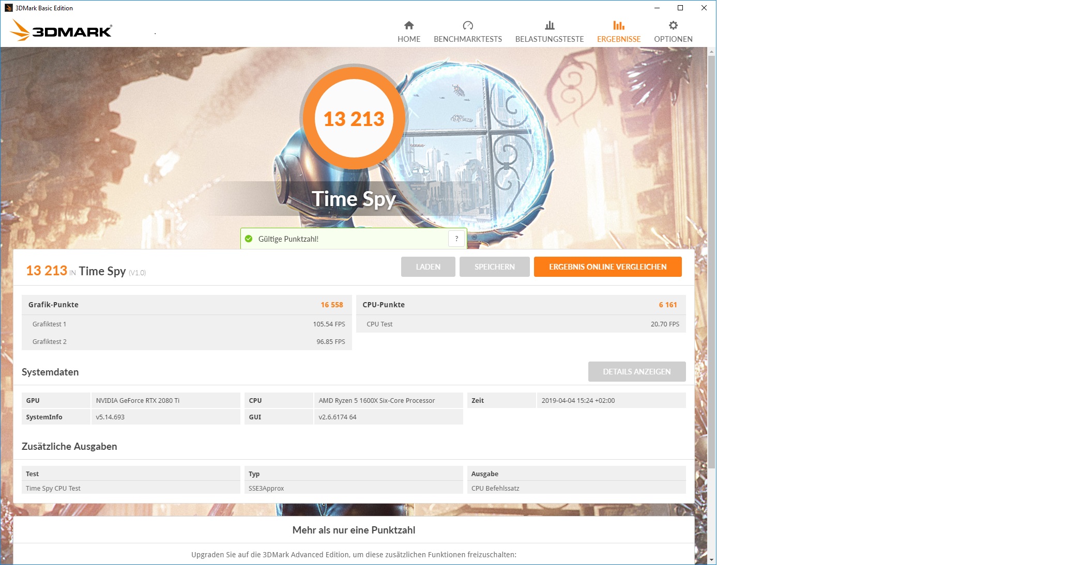Viewport: 1067px width, 565px height.
Task: Click the 13 213 score circle
Action: [354, 119]
